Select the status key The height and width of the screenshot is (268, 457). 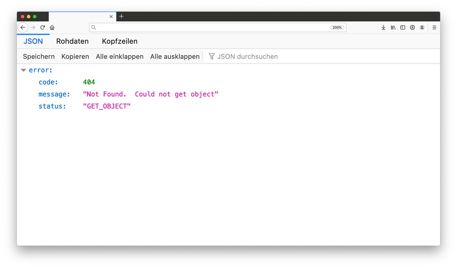tap(52, 106)
